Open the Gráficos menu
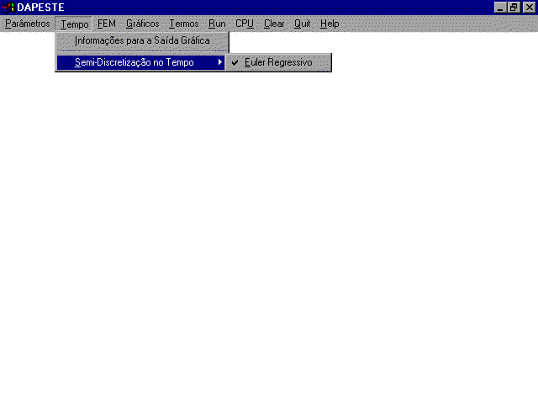This screenshot has height=404, width=538. click(x=142, y=24)
